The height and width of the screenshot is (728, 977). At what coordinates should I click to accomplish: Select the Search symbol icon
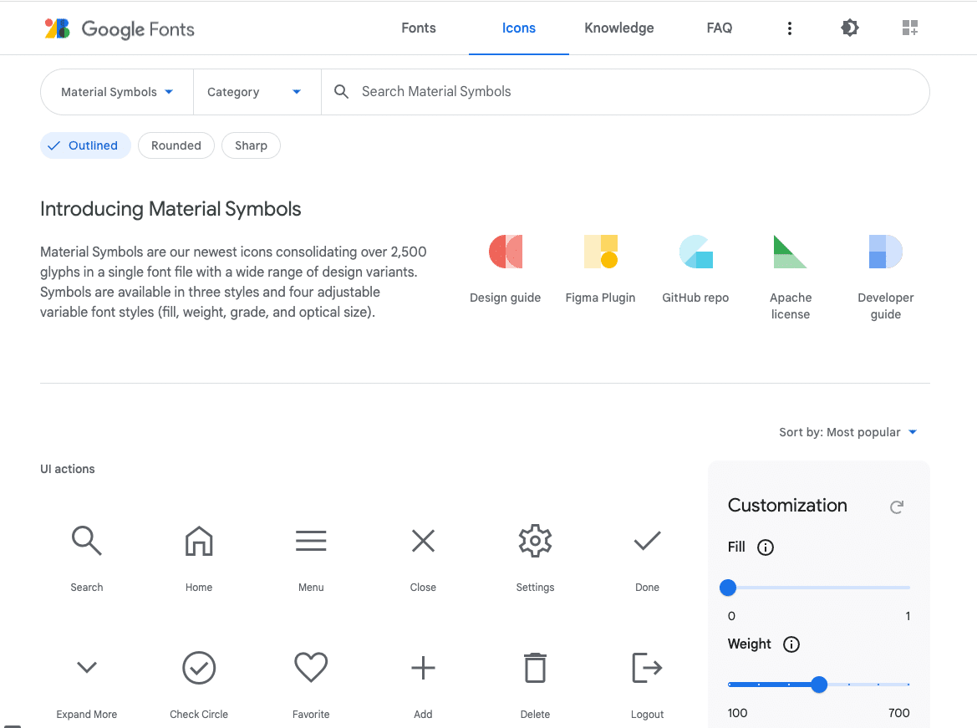[x=87, y=541]
